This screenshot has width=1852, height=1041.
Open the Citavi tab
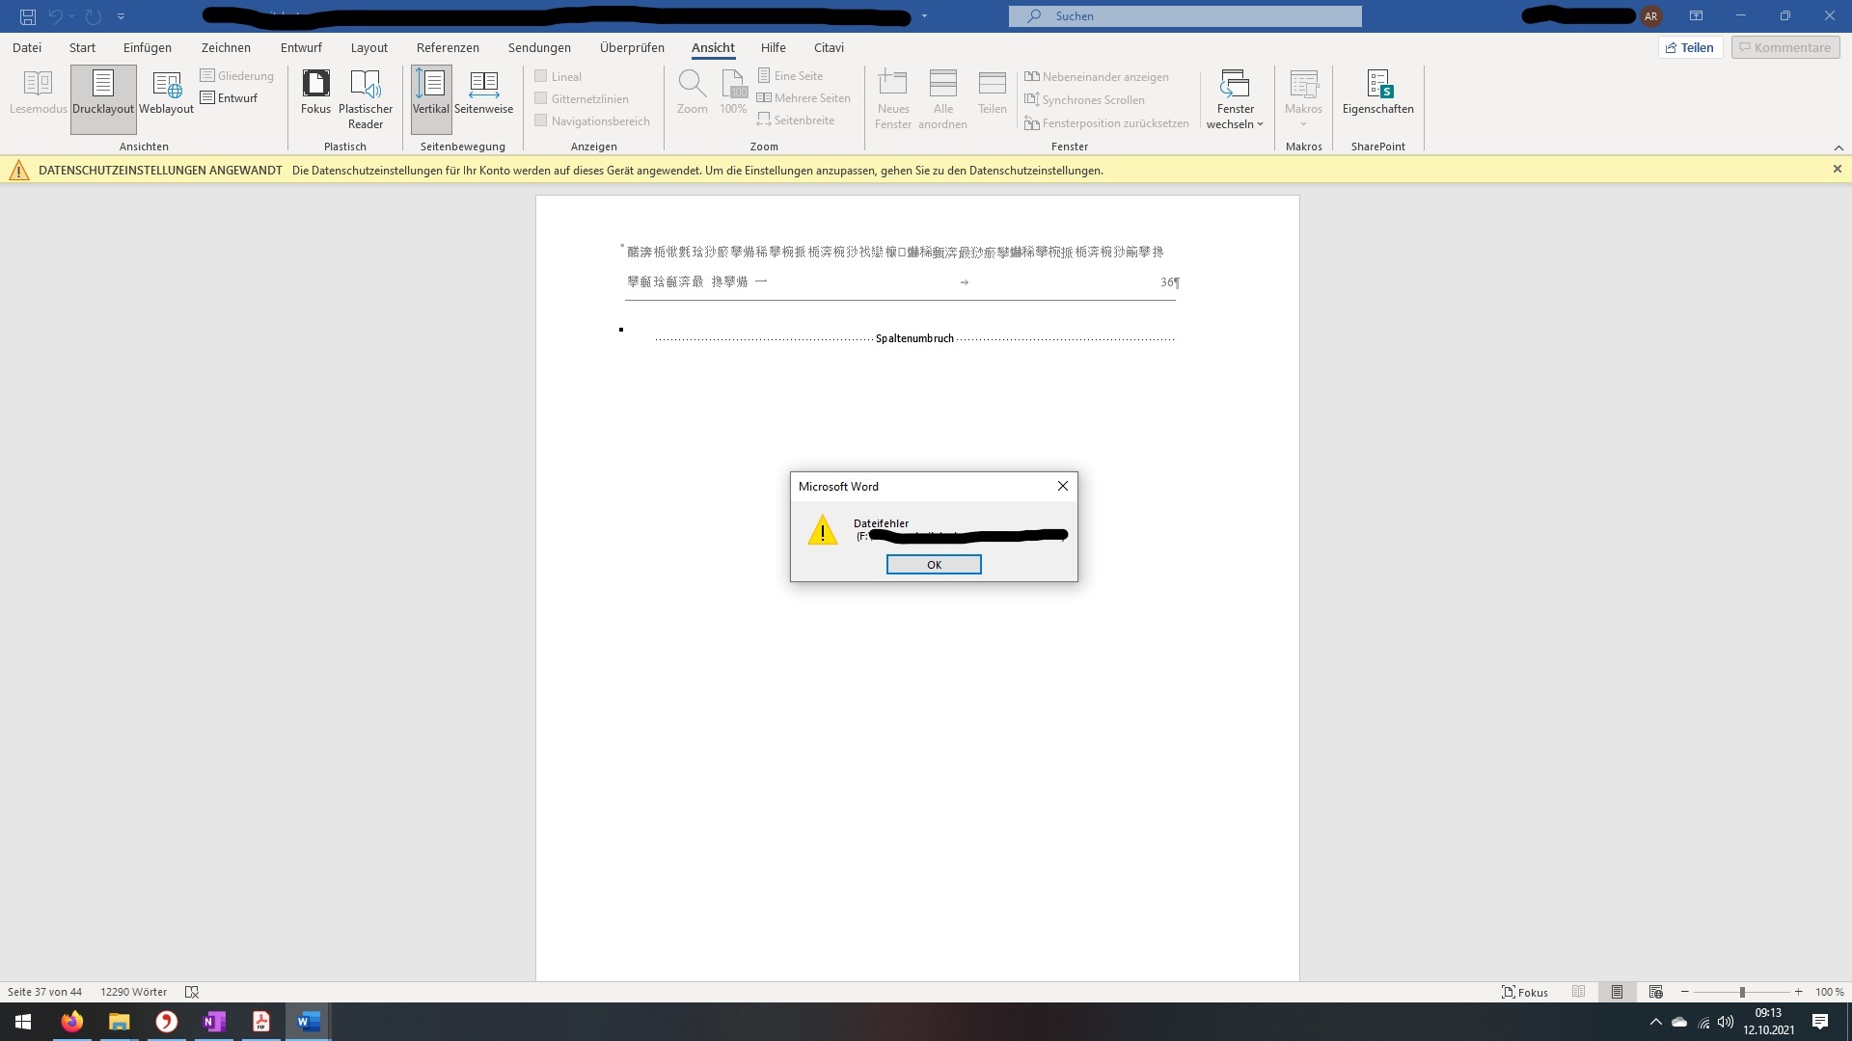click(829, 47)
